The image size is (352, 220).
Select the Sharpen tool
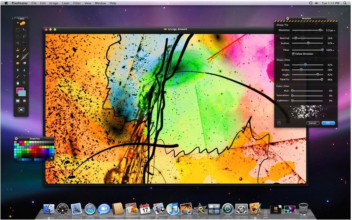click(x=25, y=70)
